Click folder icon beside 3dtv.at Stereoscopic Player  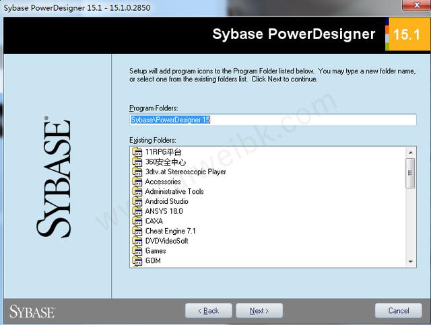tap(137, 172)
